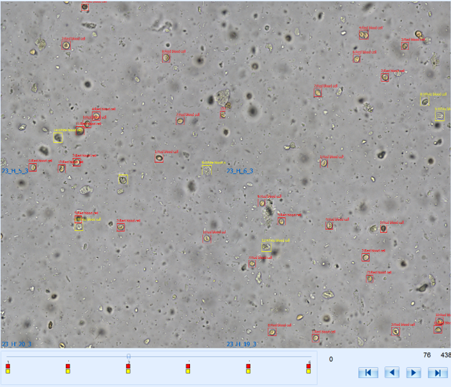
Task: Open the 23_H_5_3 image tile label
Action: pos(15,171)
